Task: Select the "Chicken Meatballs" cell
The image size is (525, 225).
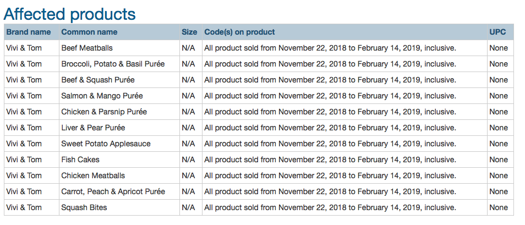Action: pos(93,175)
